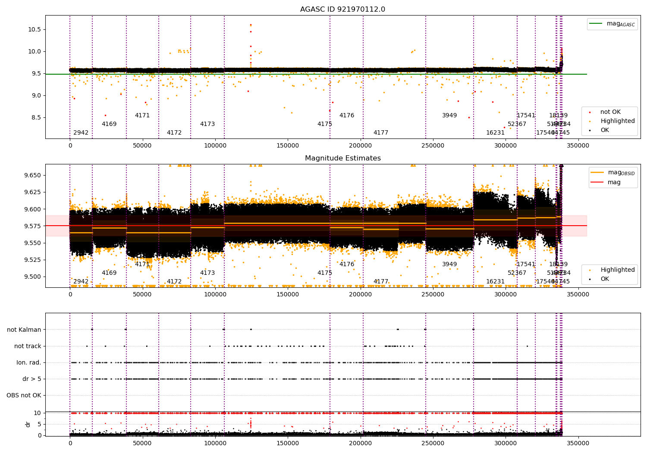Click the 9.600 y-axis tick in the middle panel

(32, 209)
